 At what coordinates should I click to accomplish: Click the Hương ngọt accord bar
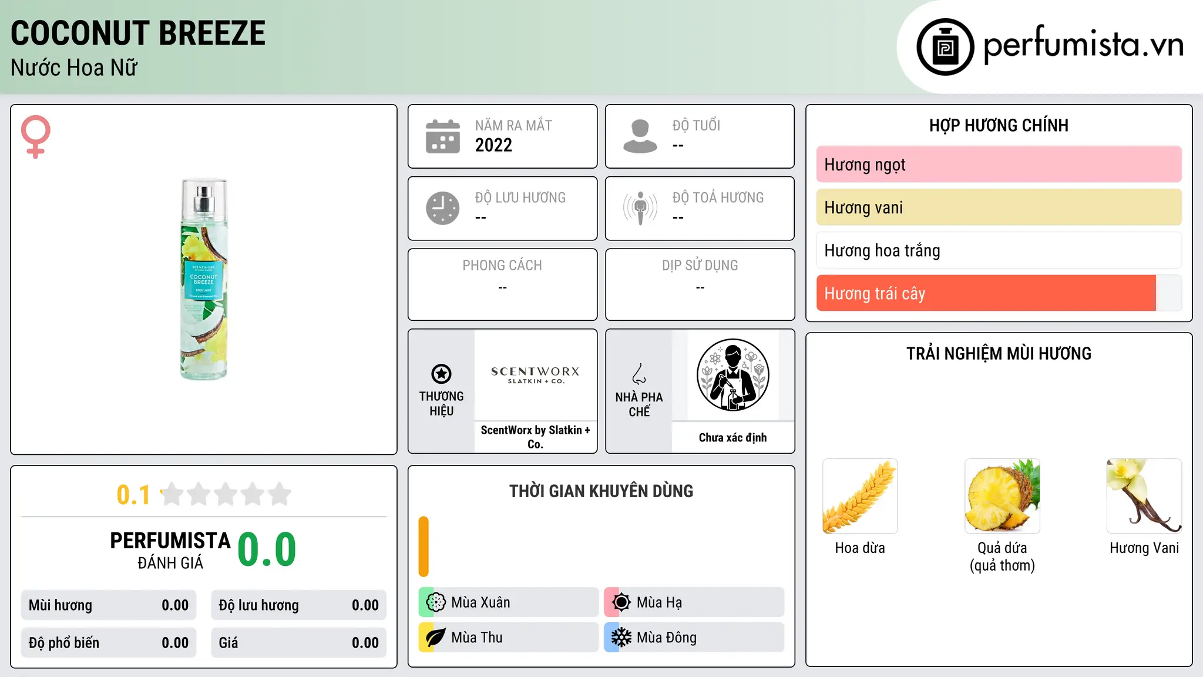click(999, 165)
